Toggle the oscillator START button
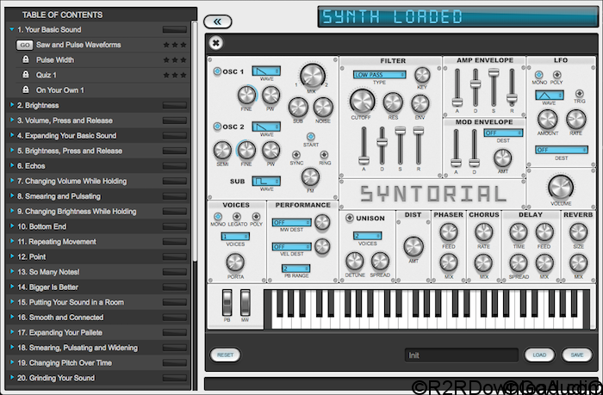 [x=311, y=137]
